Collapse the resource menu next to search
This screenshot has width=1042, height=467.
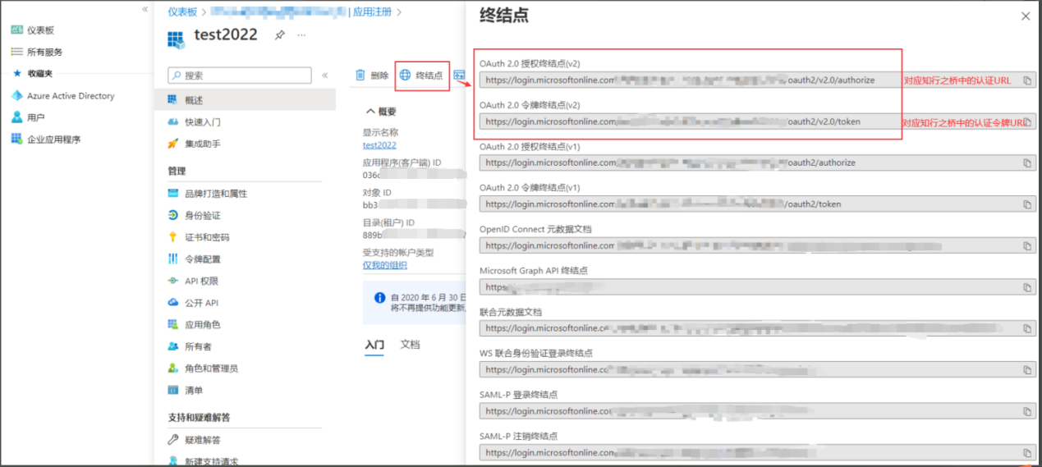pyautogui.click(x=324, y=76)
